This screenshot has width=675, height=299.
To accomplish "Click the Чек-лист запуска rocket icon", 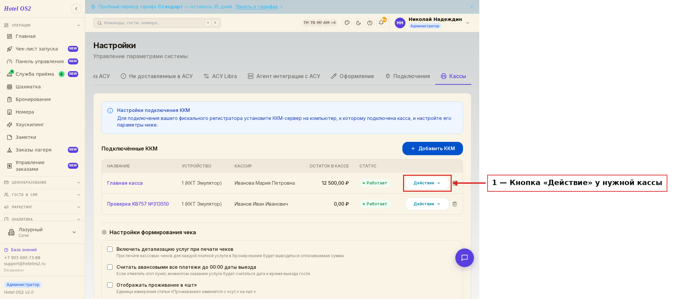I will pos(10,49).
